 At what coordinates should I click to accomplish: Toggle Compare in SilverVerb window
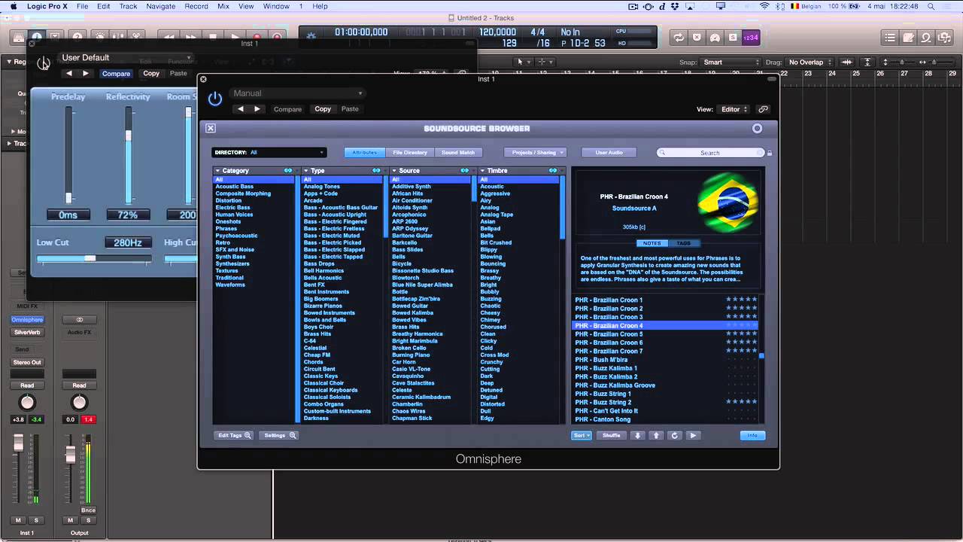[x=116, y=74]
